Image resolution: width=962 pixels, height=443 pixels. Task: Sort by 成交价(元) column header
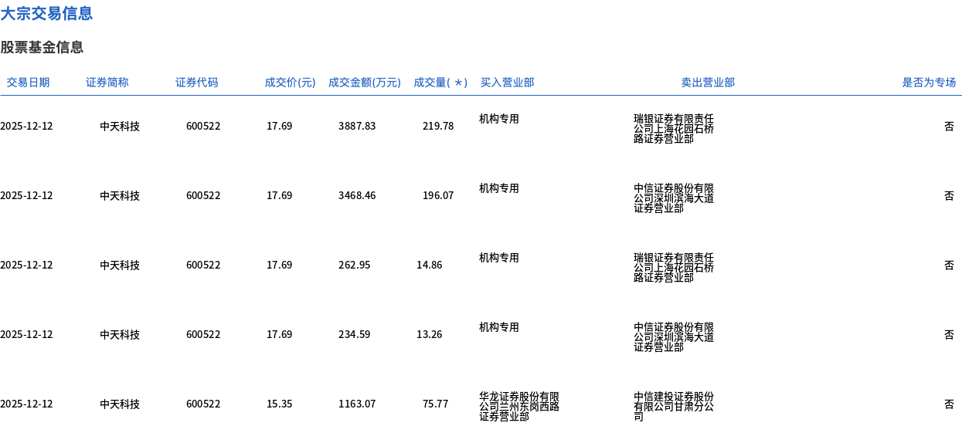click(x=290, y=83)
